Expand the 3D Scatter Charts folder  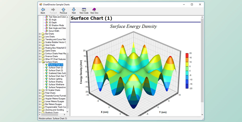(40, 90)
